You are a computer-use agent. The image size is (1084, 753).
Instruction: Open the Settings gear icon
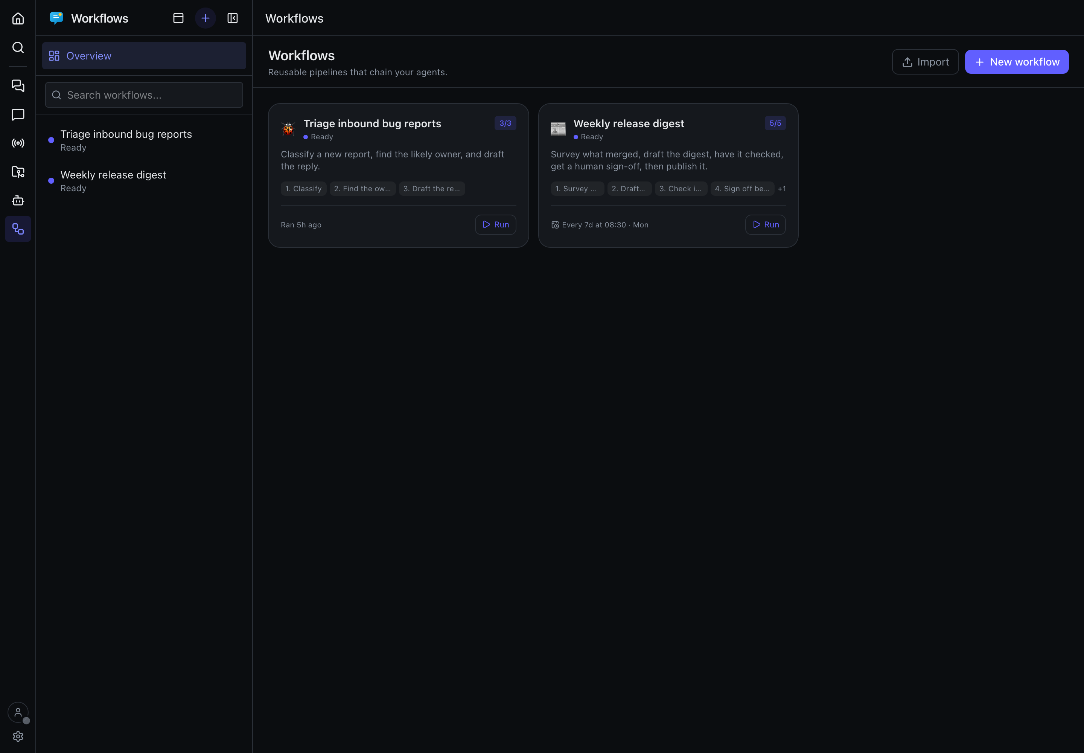18,736
